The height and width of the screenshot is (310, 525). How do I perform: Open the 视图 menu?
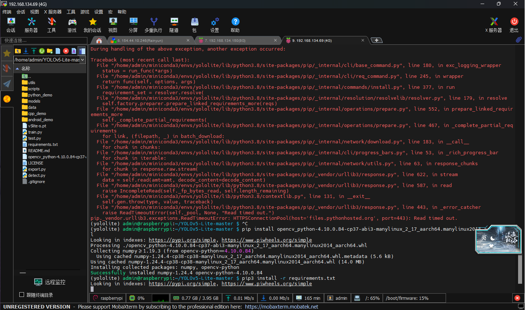35,12
